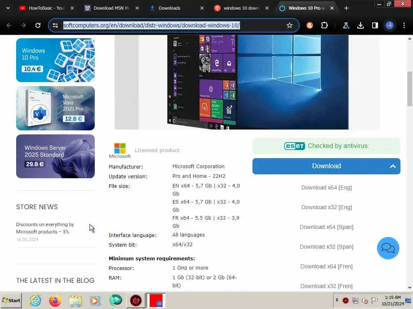Switch to Downloads tab
The width and height of the screenshot is (413, 309).
[x=176, y=8]
